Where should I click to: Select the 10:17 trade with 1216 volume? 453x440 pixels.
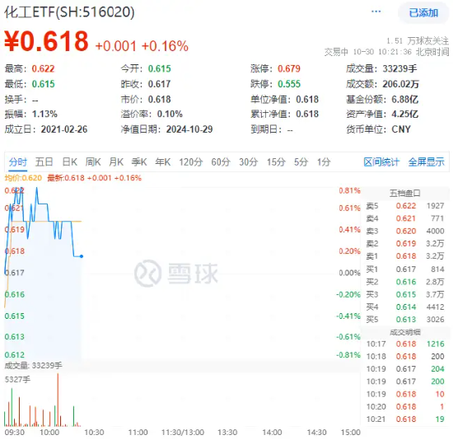405,344
